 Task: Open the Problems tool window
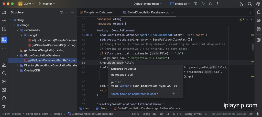click(x=4, y=98)
